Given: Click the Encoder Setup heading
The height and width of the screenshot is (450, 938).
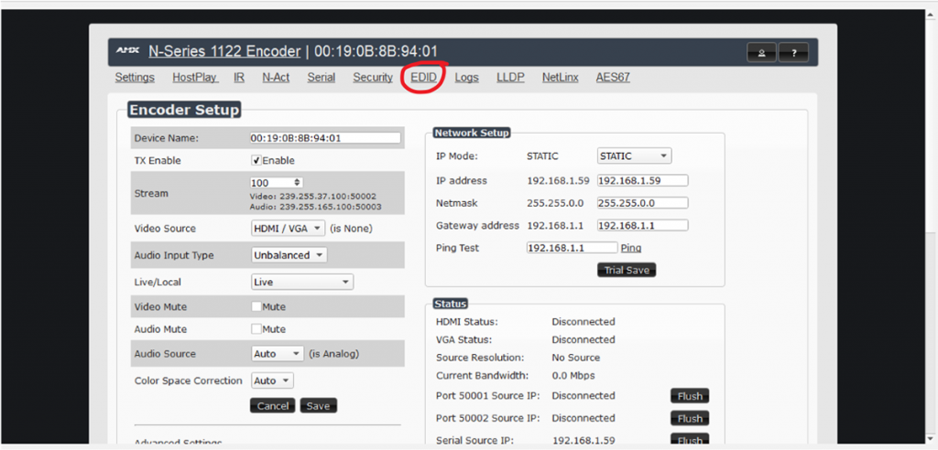Looking at the screenshot, I should coord(184,110).
